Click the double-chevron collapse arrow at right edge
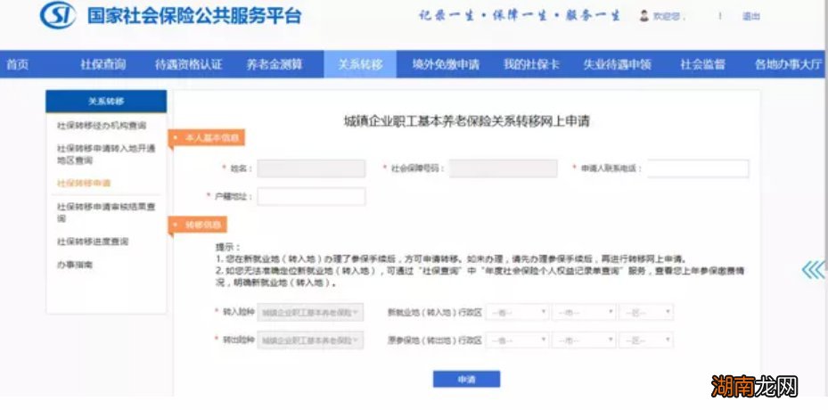The width and height of the screenshot is (828, 410). click(813, 269)
